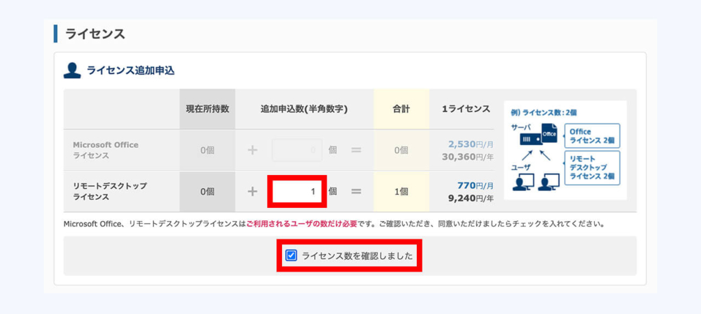Click the 合計 column header

point(401,109)
